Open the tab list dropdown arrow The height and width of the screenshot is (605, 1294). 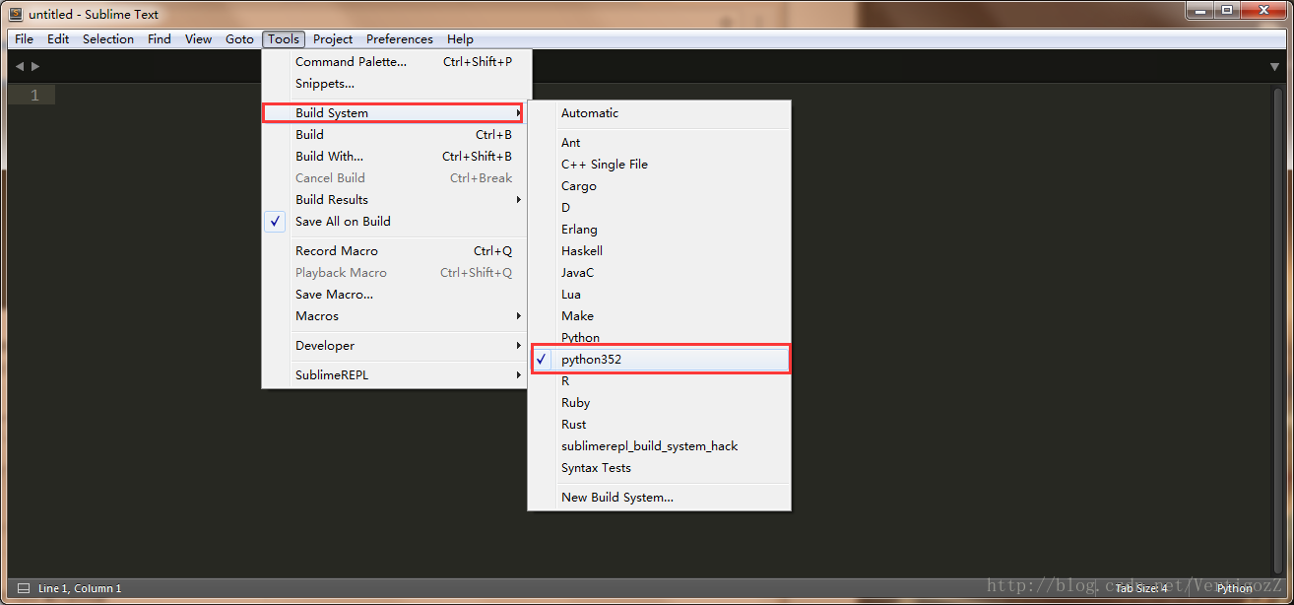1274,67
